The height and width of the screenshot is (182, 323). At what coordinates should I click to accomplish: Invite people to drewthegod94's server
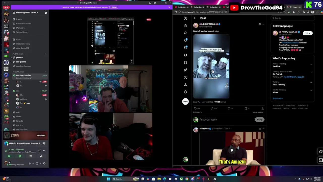46,13
